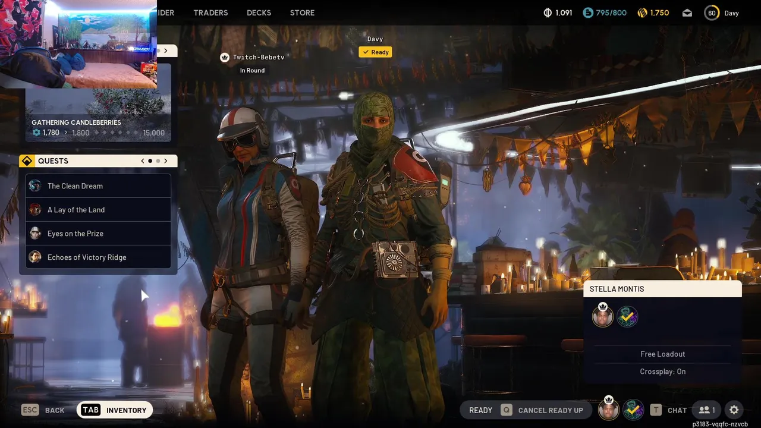Open the Davy profile name in top bar
This screenshot has width=761, height=428.
point(731,13)
